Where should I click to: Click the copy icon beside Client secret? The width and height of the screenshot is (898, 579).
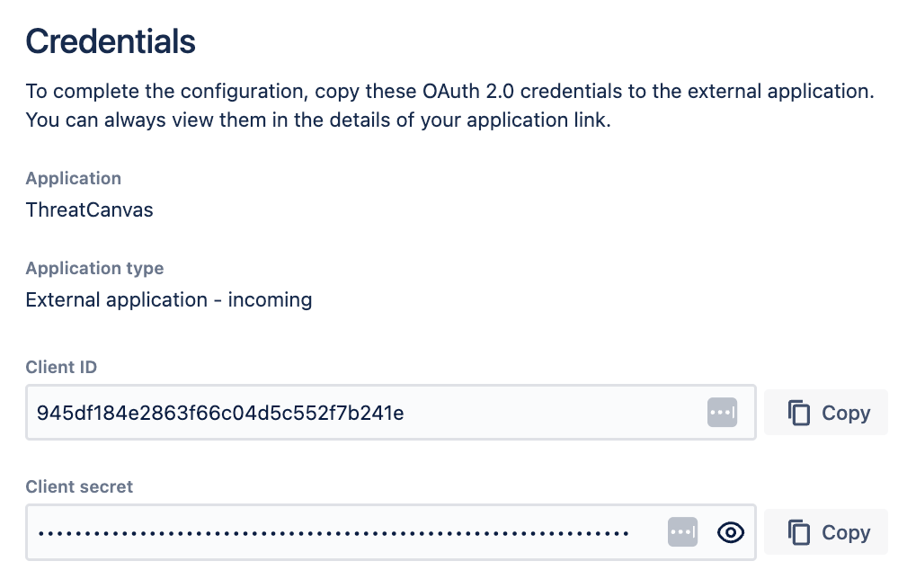click(798, 532)
